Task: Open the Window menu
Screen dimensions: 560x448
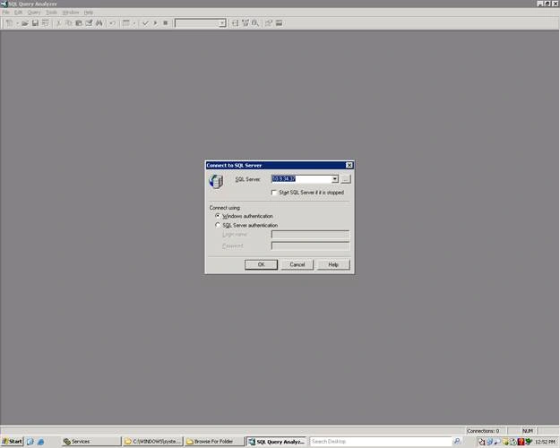Action: click(x=71, y=13)
